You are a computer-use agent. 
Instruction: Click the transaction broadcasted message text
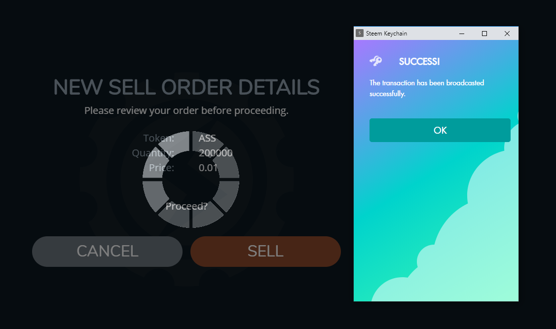pos(427,88)
